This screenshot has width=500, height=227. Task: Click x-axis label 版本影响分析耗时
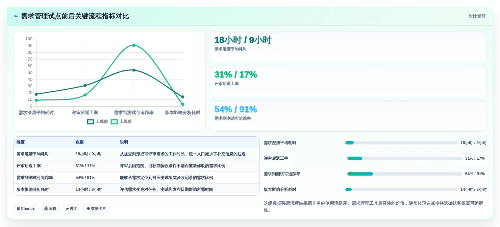tap(183, 113)
